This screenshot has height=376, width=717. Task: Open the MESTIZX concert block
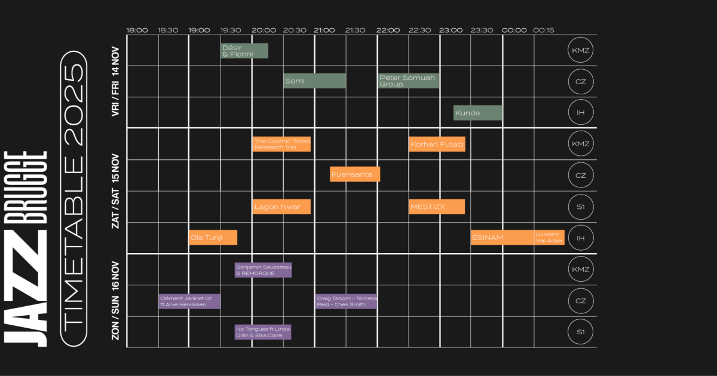coord(437,207)
